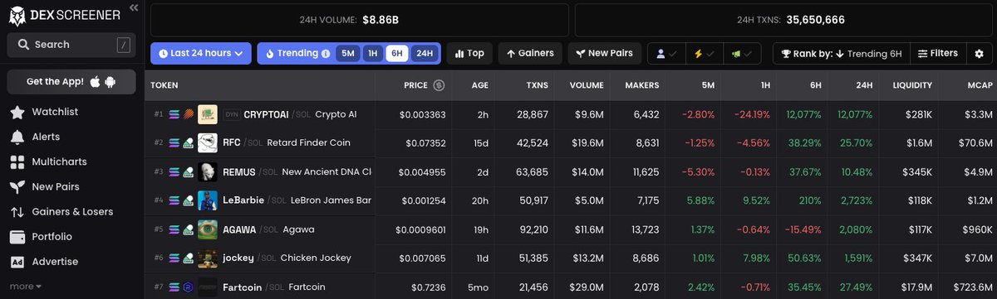This screenshot has width=997, height=299.
Task: Open the Apple app store icon
Action: point(95,81)
